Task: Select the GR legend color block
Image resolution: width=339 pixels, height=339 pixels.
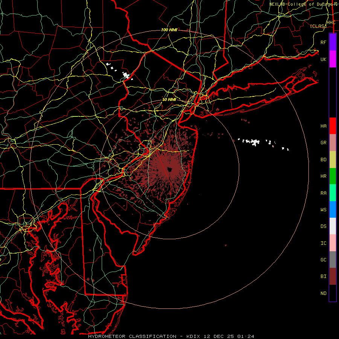Action: (x=333, y=142)
